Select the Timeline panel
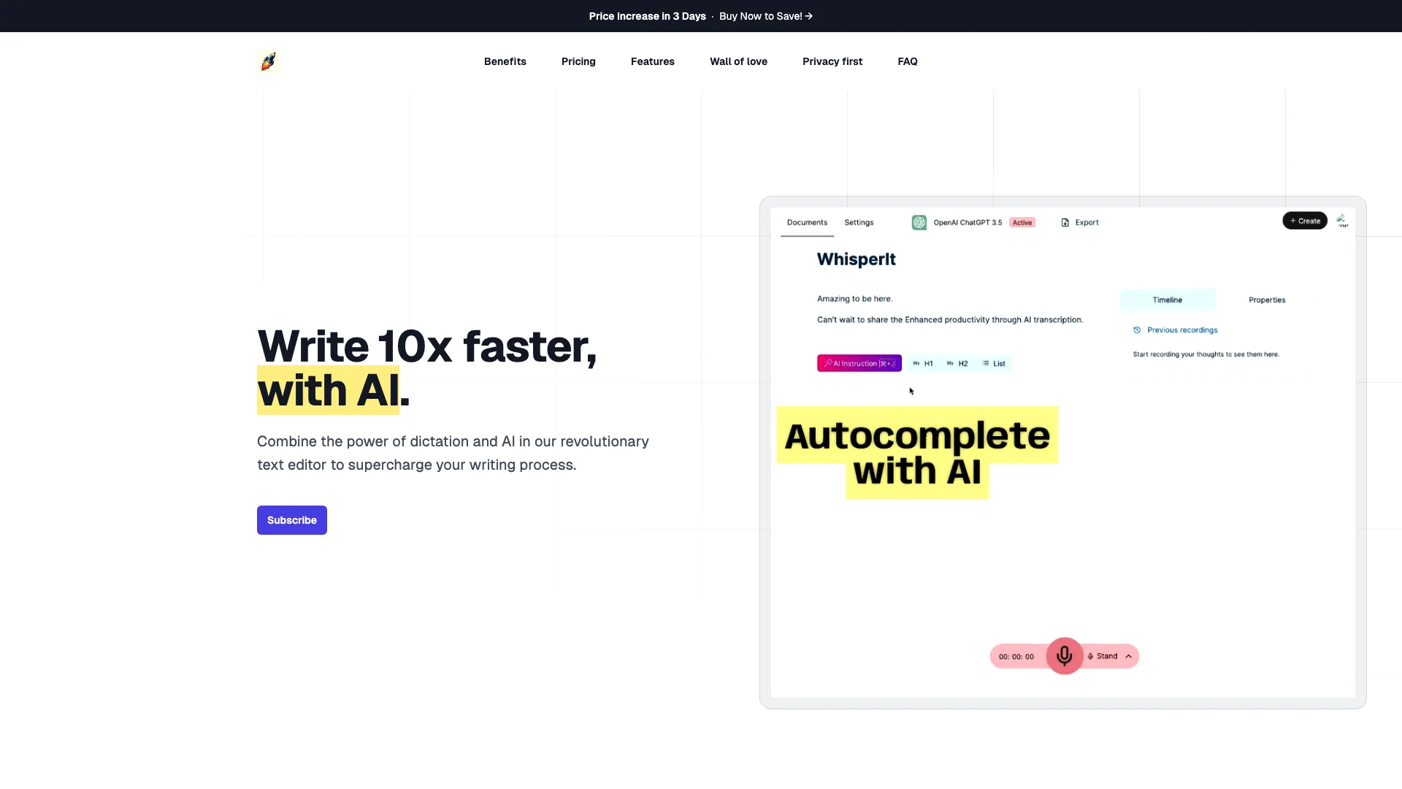This screenshot has width=1402, height=789. click(1166, 300)
